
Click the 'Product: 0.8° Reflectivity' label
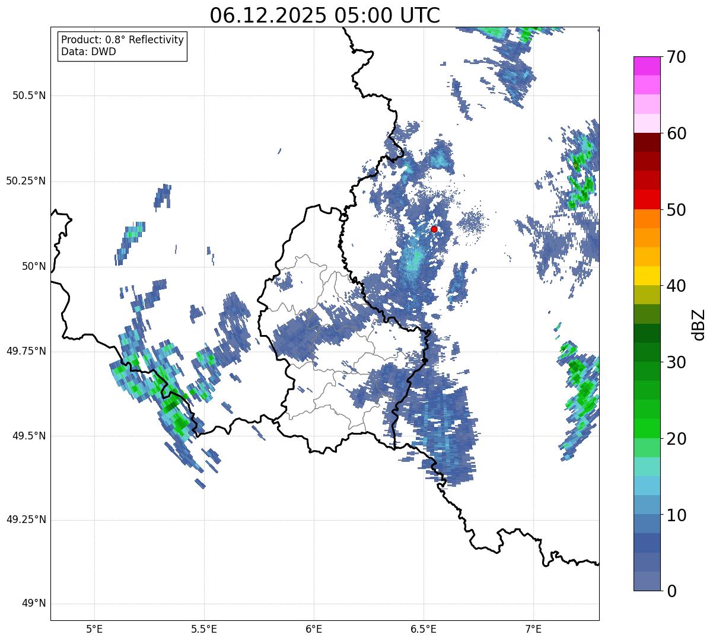(x=123, y=40)
